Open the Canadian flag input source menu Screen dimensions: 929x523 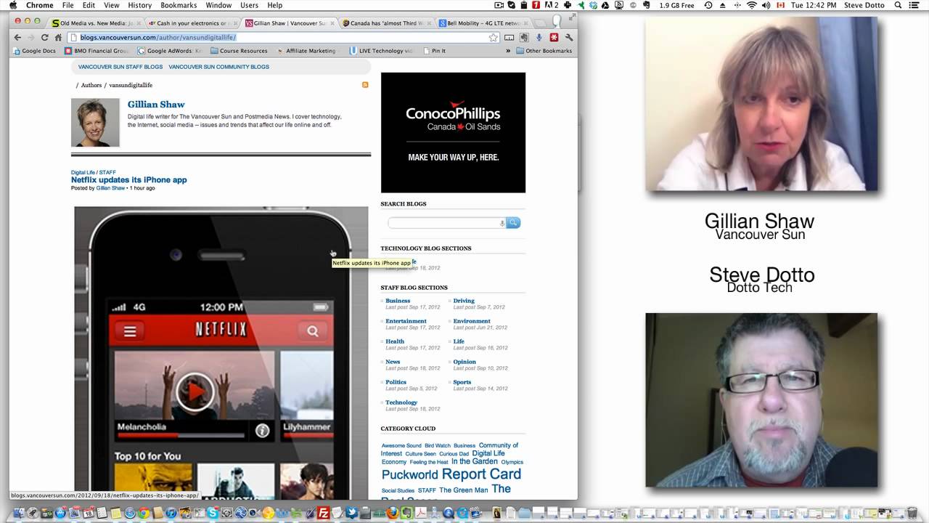point(781,5)
